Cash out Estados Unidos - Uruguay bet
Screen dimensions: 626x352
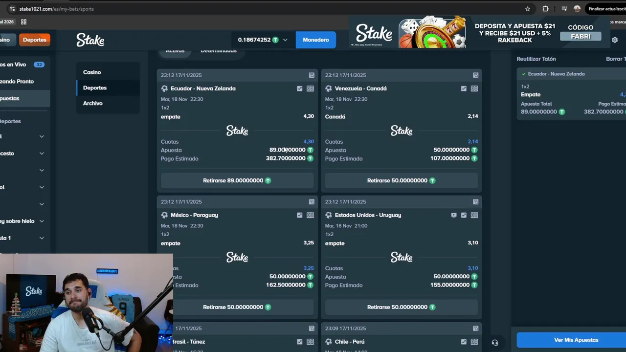click(x=402, y=307)
